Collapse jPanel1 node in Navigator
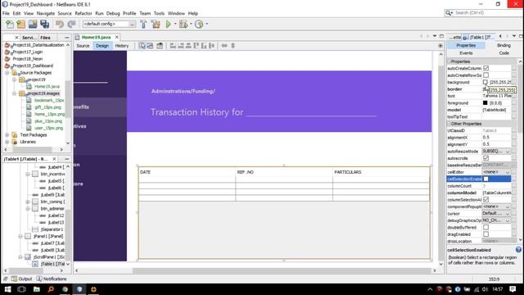 [x=20, y=236]
